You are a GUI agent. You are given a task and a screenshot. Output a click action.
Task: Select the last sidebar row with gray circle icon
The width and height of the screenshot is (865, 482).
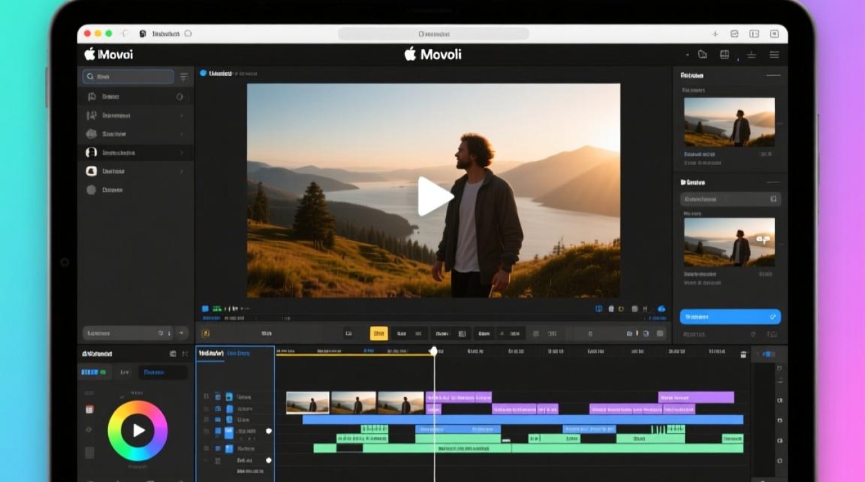(136, 190)
